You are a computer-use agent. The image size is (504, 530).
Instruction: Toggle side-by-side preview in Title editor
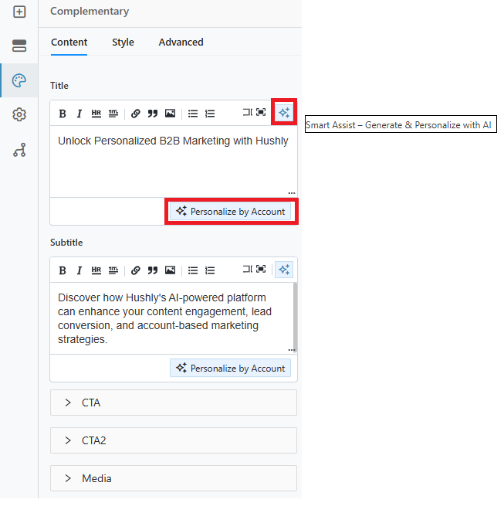click(x=248, y=112)
